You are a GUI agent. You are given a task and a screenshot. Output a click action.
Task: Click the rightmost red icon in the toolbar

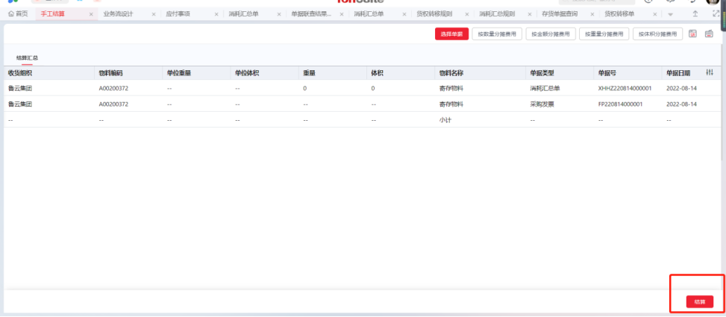click(x=709, y=34)
